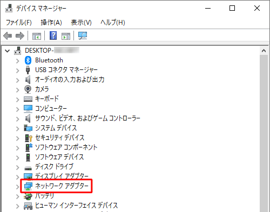Viewport: 270px width, 212px height.
Task: Select セキュリティ デバイス label
Action: pos(60,138)
